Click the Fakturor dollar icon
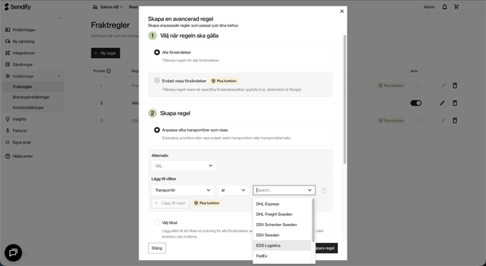 tap(8, 130)
